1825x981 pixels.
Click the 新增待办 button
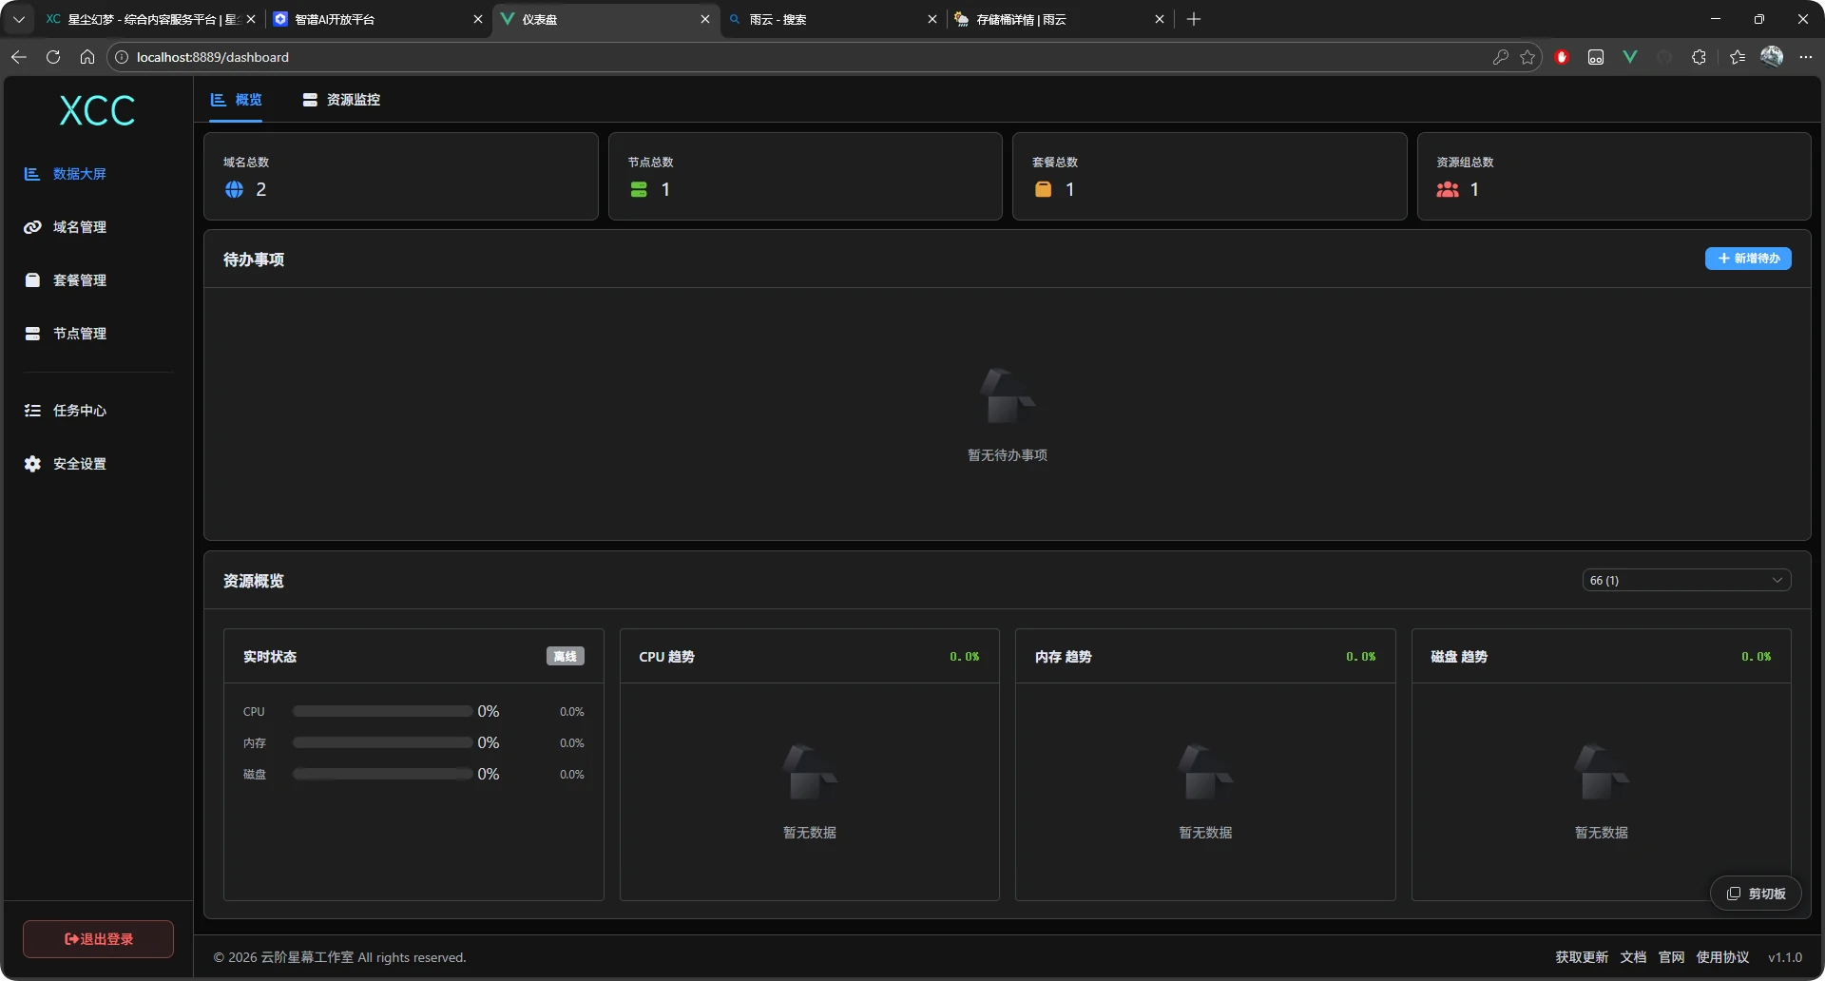click(1748, 259)
